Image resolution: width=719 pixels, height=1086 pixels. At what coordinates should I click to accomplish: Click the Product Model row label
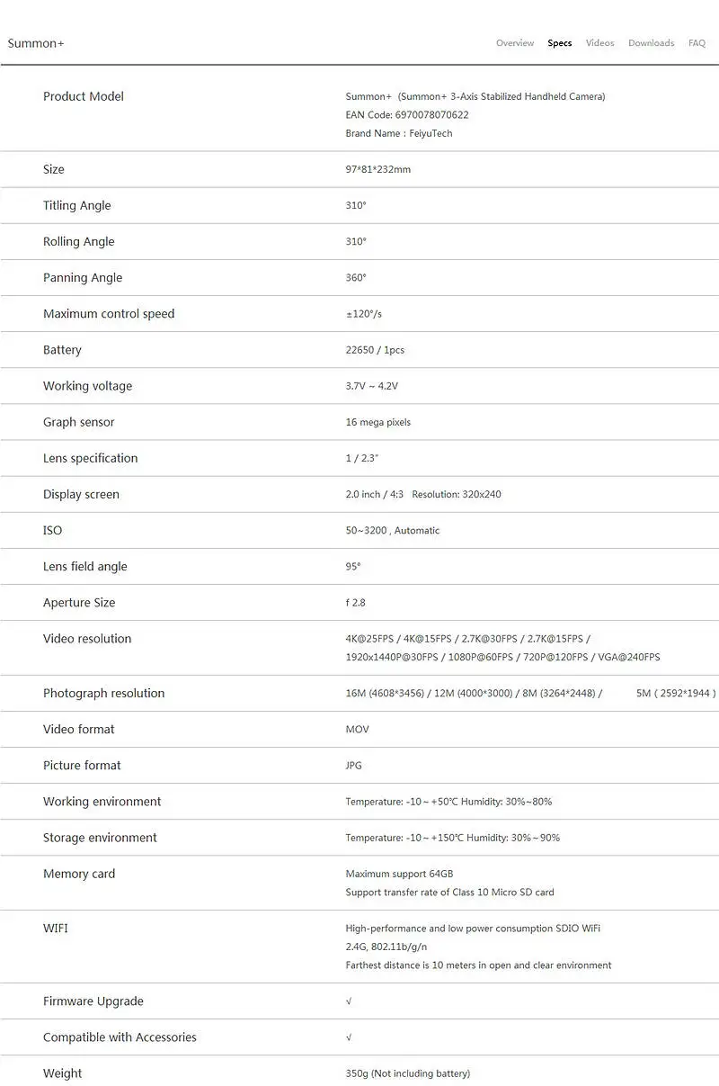pos(84,96)
